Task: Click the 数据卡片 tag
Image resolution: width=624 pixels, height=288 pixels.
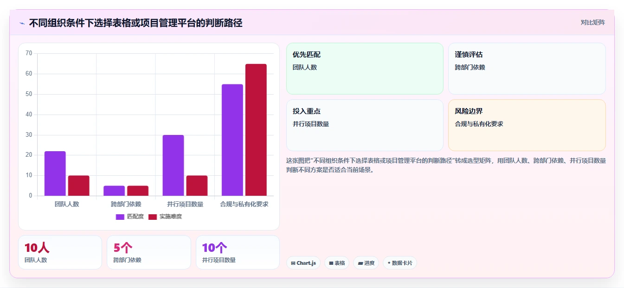Action: click(399, 263)
